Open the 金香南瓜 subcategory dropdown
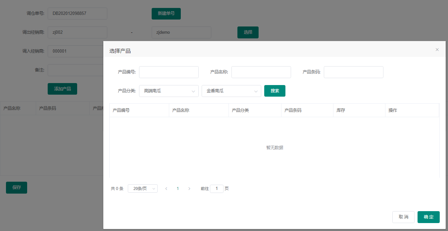Screen dimensions: 448x231 point(231,91)
